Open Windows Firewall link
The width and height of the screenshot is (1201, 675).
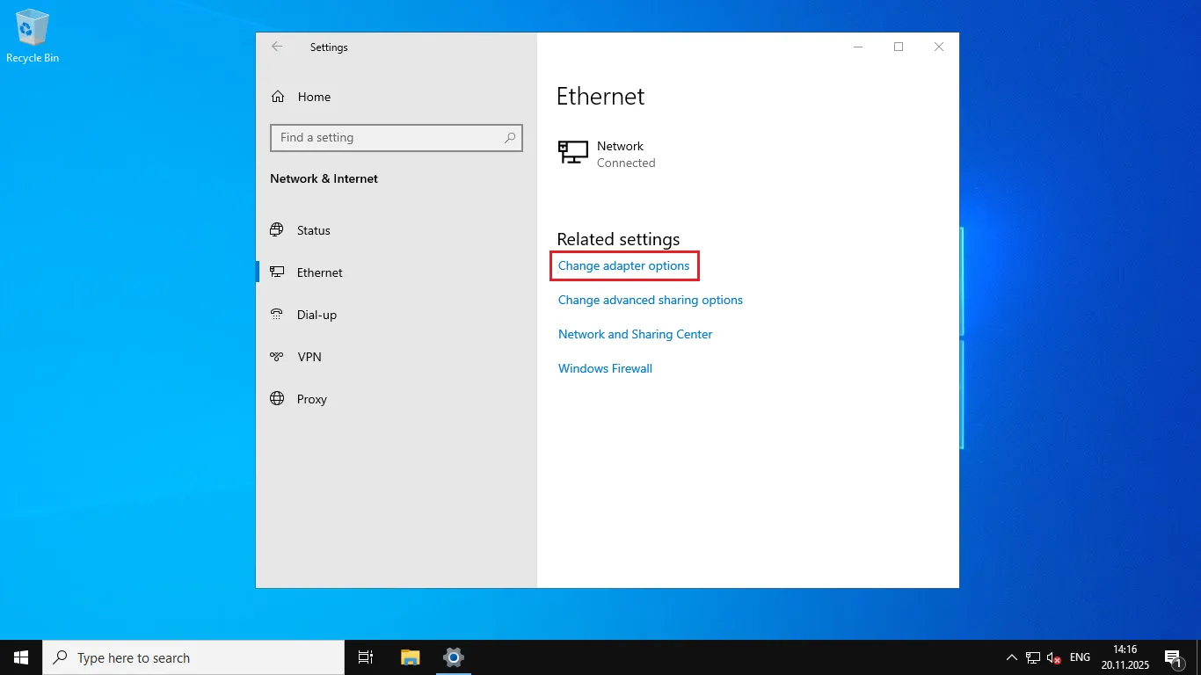click(605, 368)
